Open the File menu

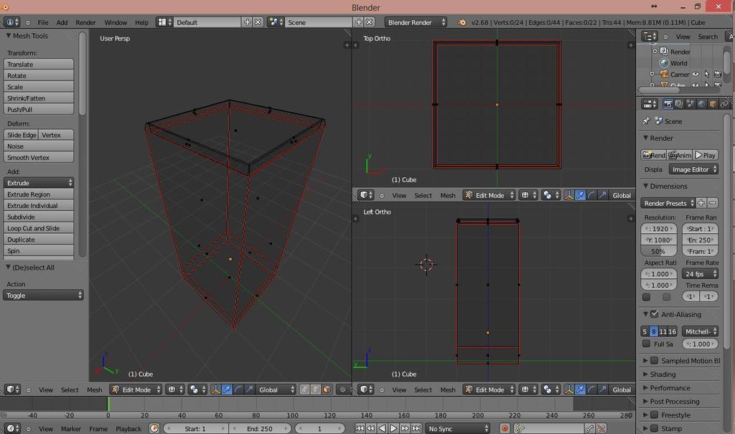click(42, 22)
